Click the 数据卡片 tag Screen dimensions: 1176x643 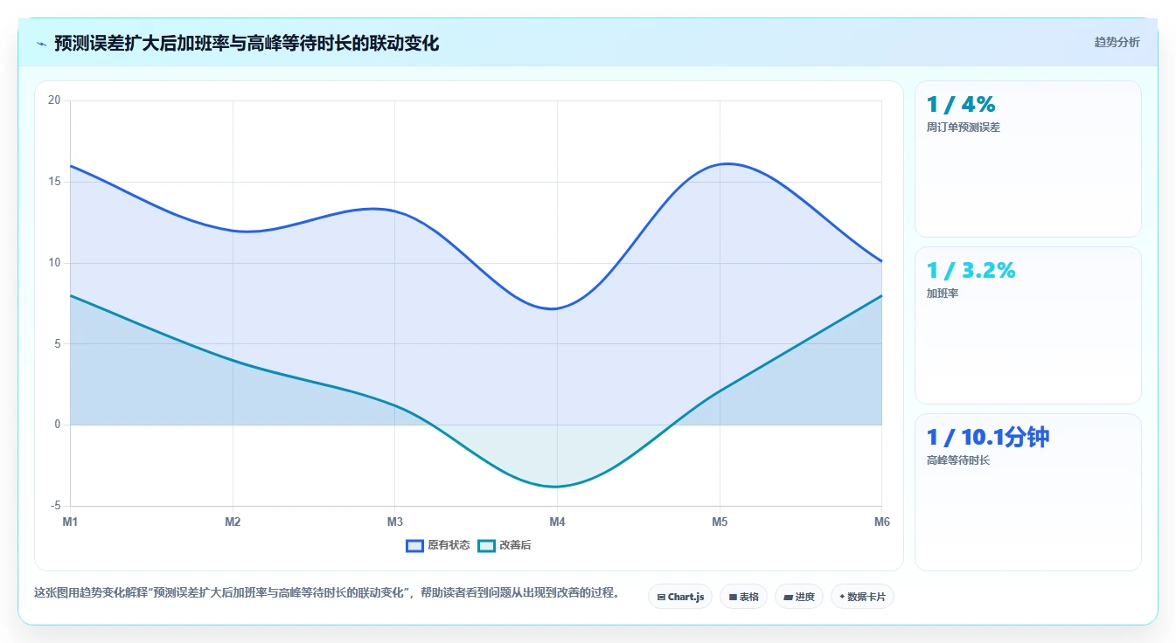[x=862, y=597]
